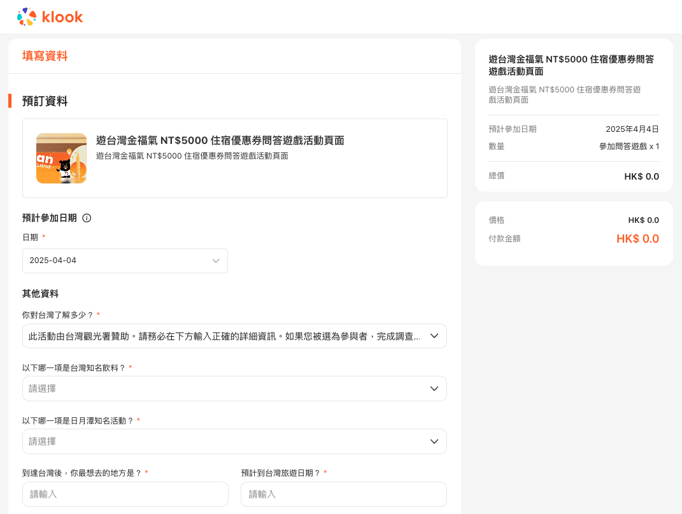The image size is (682, 514).
Task: Click the klook wordmark text
Action: pyautogui.click(x=62, y=17)
